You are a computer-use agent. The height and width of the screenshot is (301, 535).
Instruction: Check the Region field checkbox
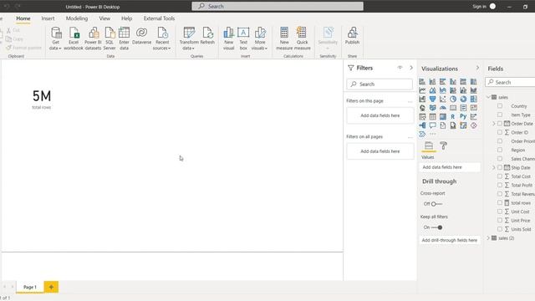tap(500, 150)
